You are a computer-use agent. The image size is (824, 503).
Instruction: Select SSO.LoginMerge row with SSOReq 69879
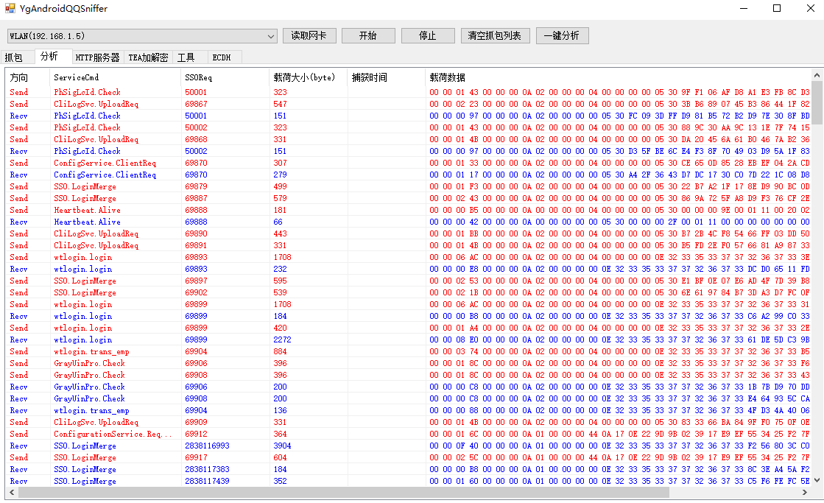[409, 186]
